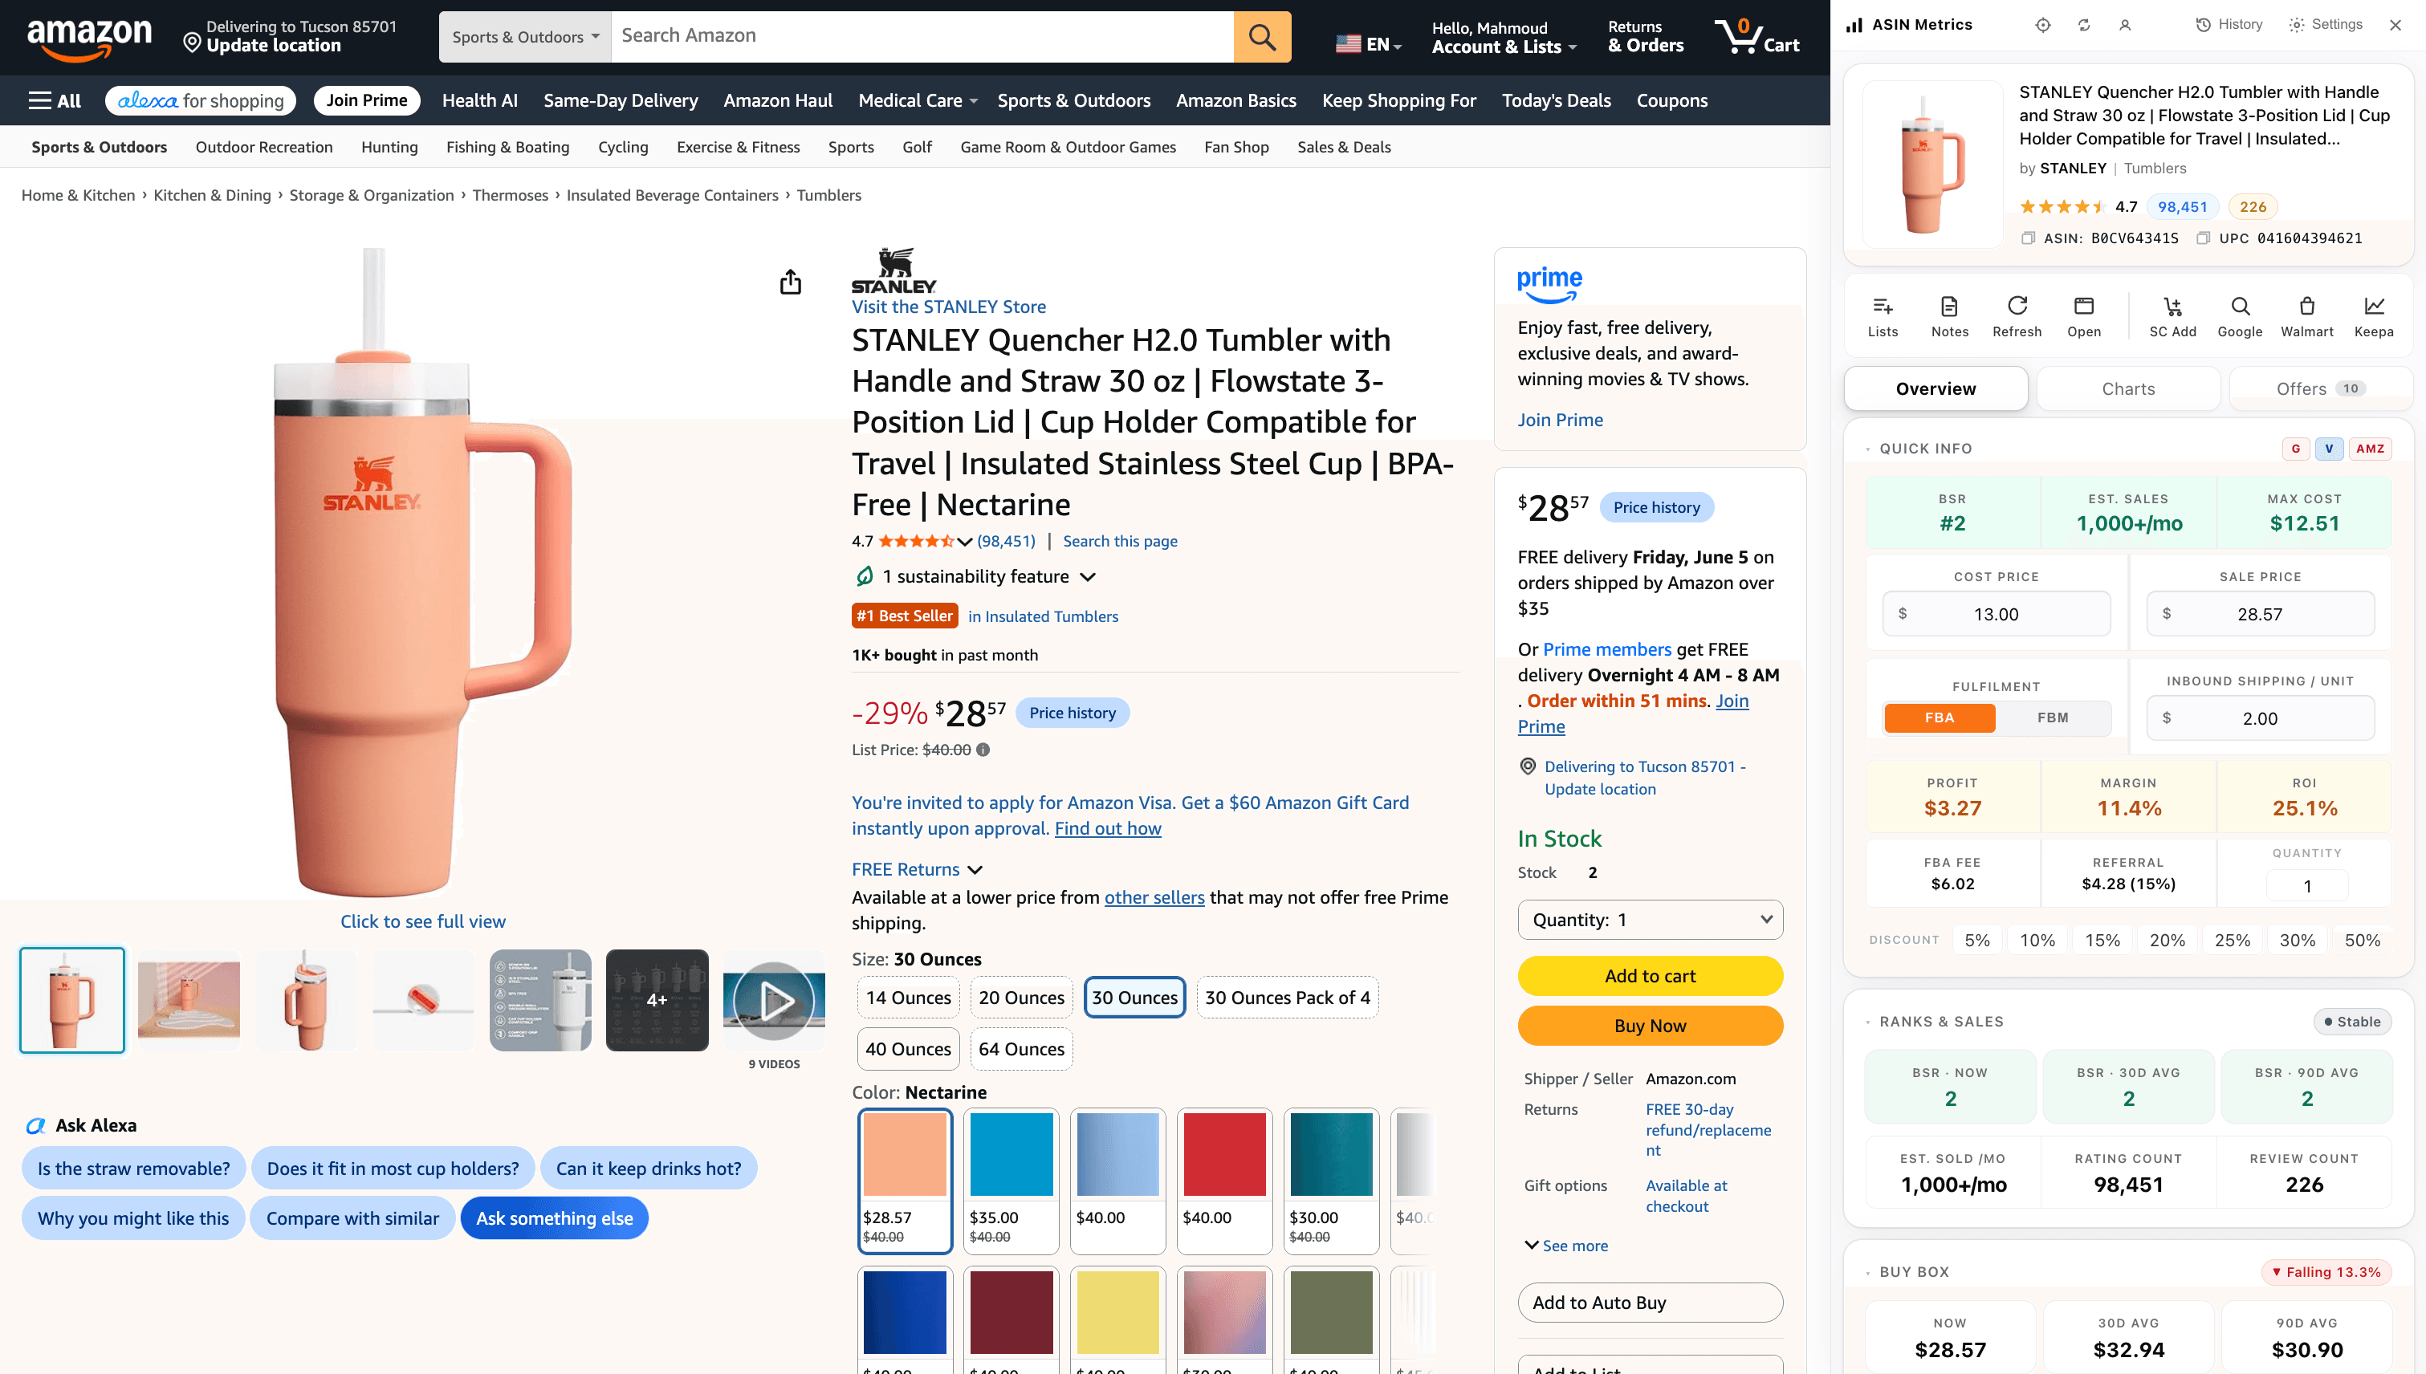This screenshot has width=2426, height=1374.
Task: Select the 30 Ounces size option
Action: point(1134,998)
